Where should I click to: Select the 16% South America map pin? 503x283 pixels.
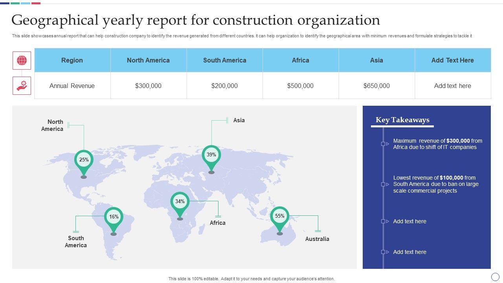pos(114,217)
